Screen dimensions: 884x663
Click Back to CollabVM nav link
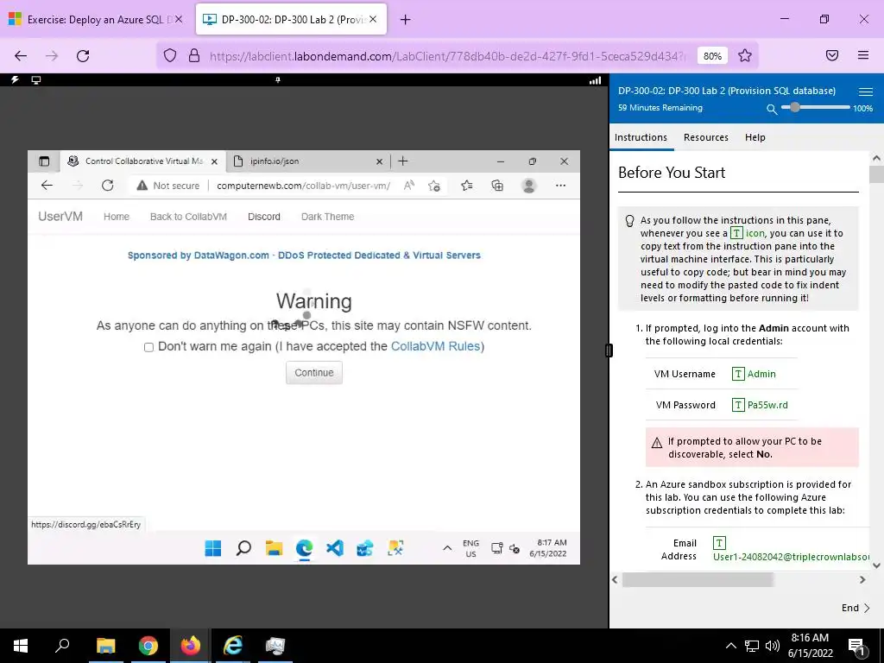[x=188, y=217]
